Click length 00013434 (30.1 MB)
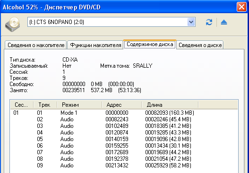This screenshot has height=173, width=249. [168, 146]
